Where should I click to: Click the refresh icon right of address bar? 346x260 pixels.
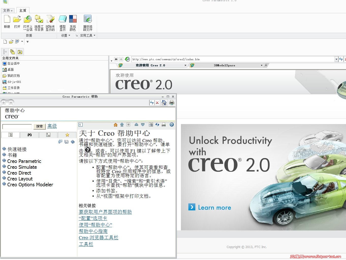(341, 59)
